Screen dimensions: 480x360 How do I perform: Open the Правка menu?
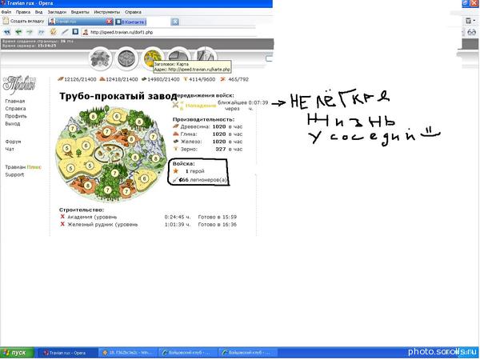[23, 12]
